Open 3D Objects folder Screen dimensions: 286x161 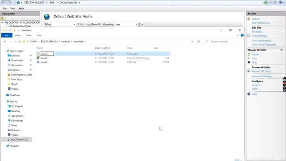click(x=17, y=106)
